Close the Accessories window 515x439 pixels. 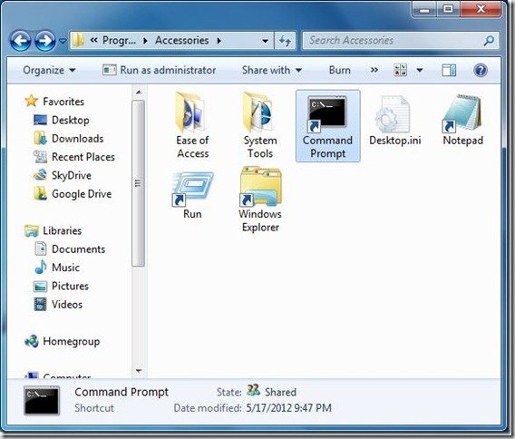click(481, 10)
